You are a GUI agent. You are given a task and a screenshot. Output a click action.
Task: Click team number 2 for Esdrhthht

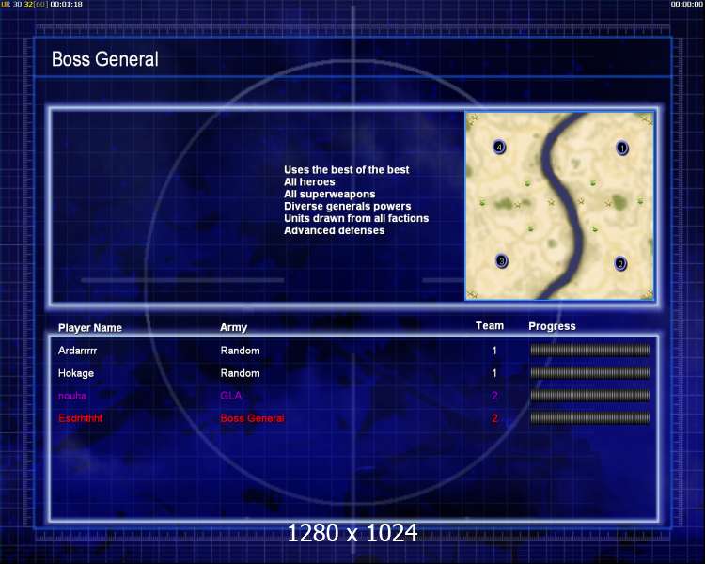494,418
